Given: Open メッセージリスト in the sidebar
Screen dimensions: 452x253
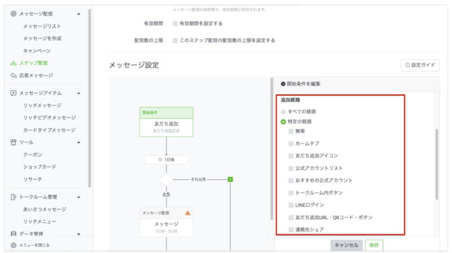Looking at the screenshot, I should pyautogui.click(x=42, y=26).
